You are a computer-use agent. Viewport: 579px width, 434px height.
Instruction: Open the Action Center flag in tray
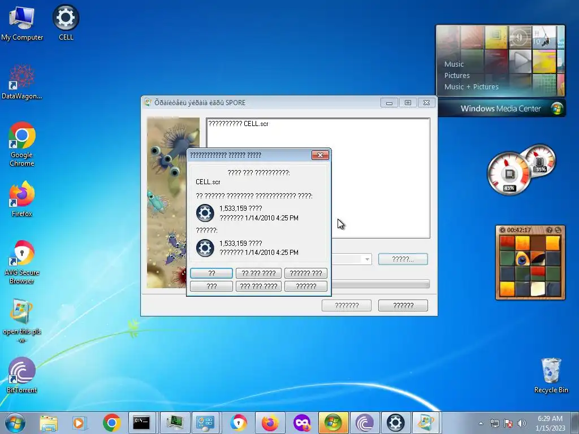[x=508, y=423]
